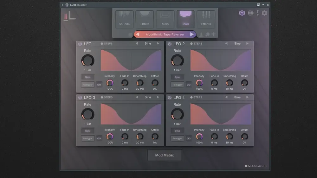Enable STEPS mode for LFO 3

107,97
